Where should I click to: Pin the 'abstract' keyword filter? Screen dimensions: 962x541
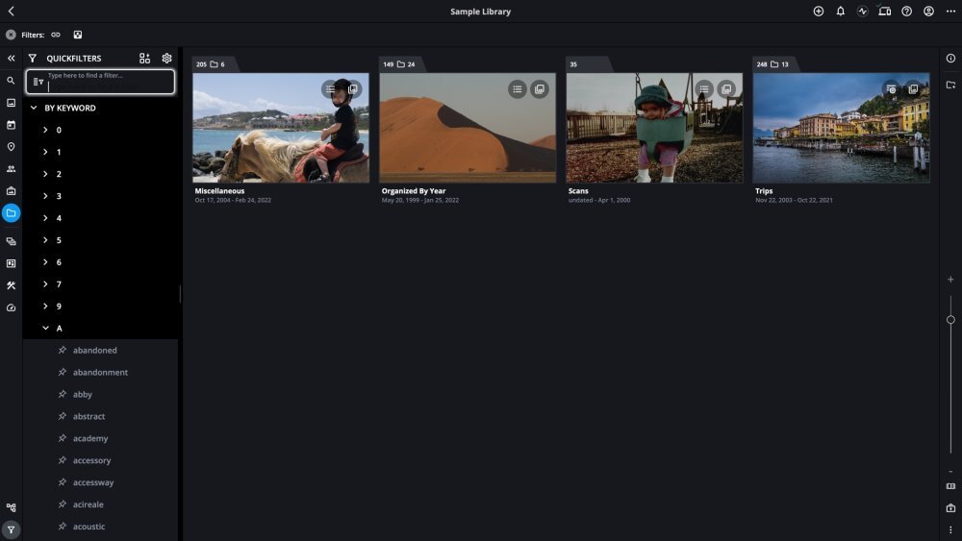click(63, 417)
